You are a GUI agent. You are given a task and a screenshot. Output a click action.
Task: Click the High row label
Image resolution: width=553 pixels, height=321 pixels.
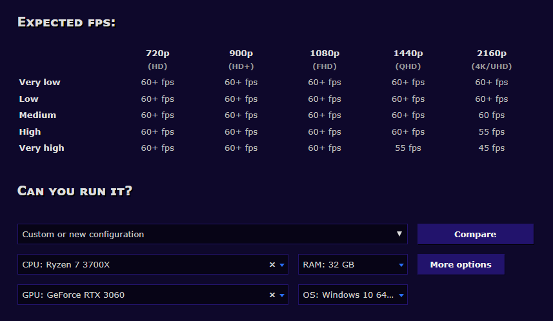click(30, 131)
